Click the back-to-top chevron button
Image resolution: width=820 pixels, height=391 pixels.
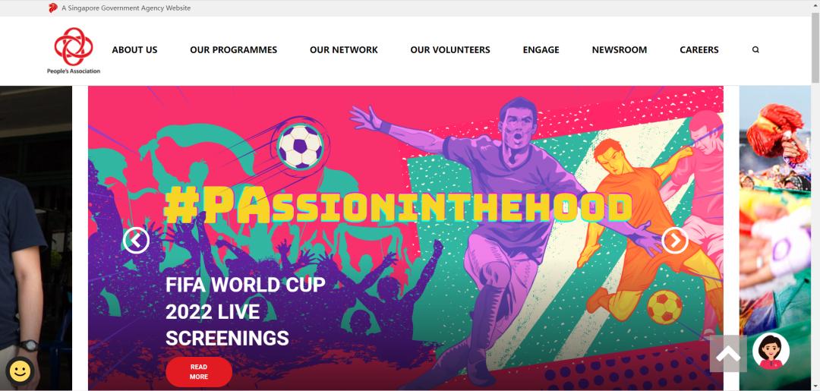pos(728,354)
